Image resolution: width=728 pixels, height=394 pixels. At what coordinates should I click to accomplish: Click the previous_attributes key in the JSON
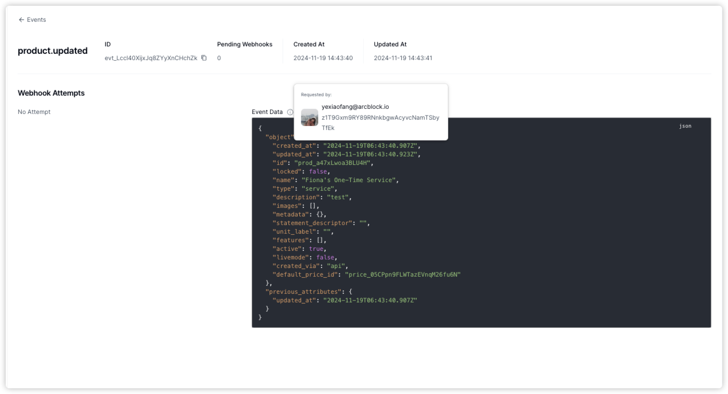click(x=303, y=291)
